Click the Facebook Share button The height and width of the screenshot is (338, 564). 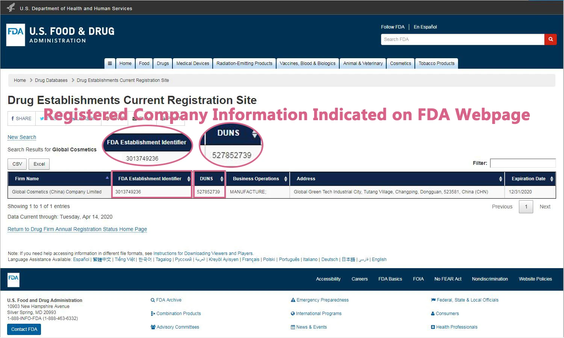coord(21,119)
